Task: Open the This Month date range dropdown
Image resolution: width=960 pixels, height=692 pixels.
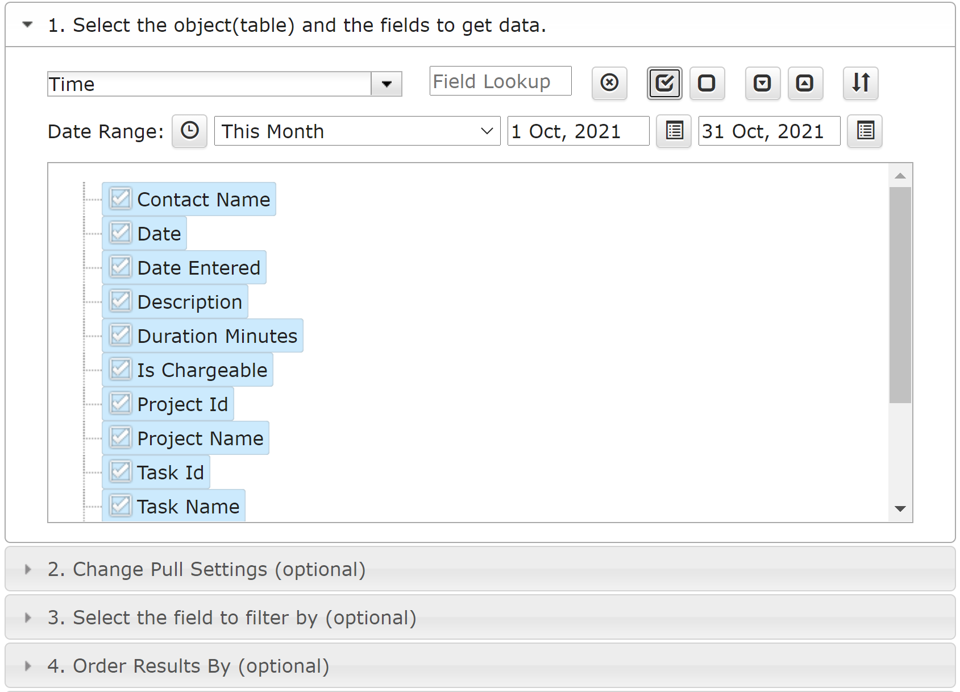Action: click(357, 131)
